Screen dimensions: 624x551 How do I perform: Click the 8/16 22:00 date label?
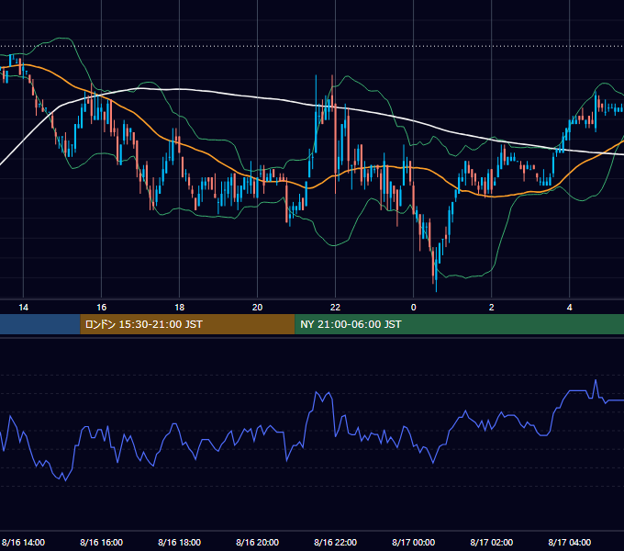click(x=336, y=542)
